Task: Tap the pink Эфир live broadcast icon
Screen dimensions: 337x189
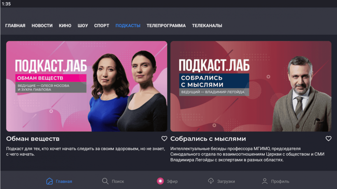Action: 160,181
